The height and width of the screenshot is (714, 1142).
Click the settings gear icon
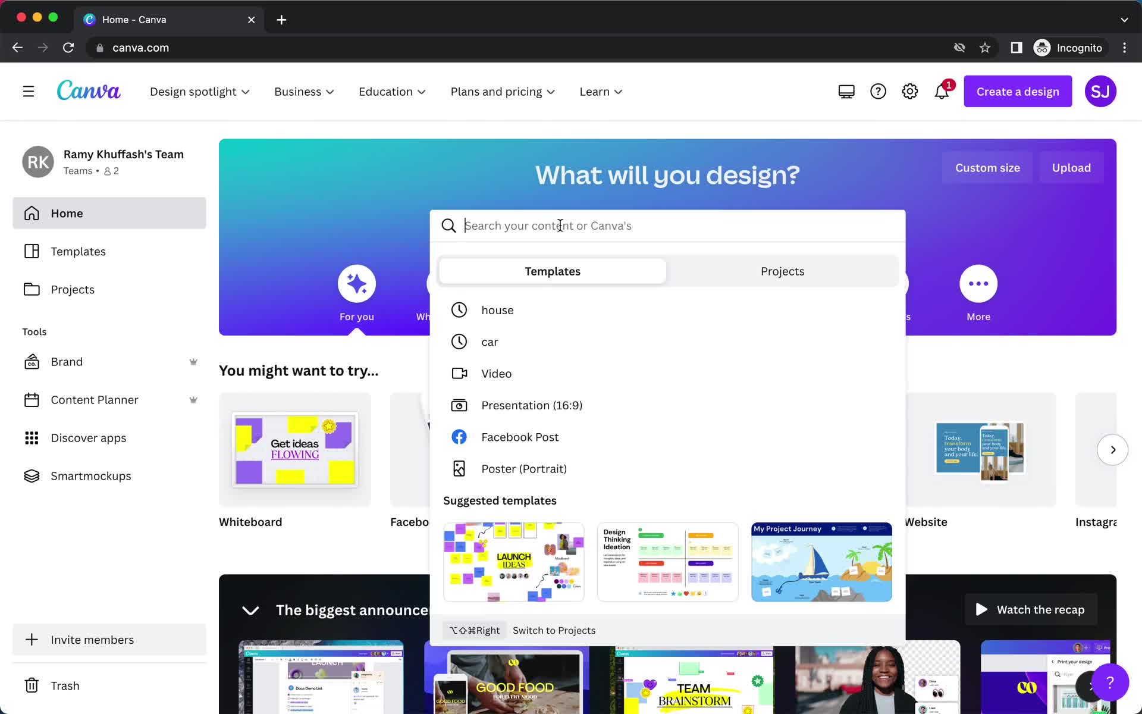pyautogui.click(x=909, y=91)
